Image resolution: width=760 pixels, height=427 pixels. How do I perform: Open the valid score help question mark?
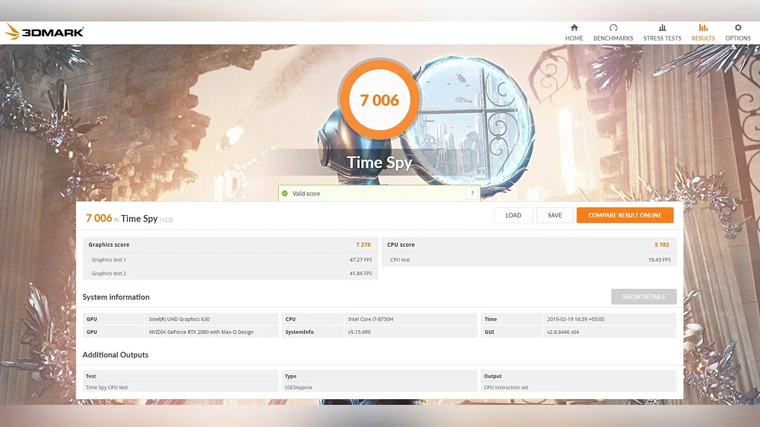(x=472, y=194)
